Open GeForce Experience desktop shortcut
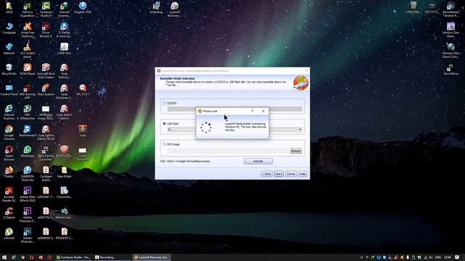Image resolution: width=465 pixels, height=261 pixels. [28, 9]
